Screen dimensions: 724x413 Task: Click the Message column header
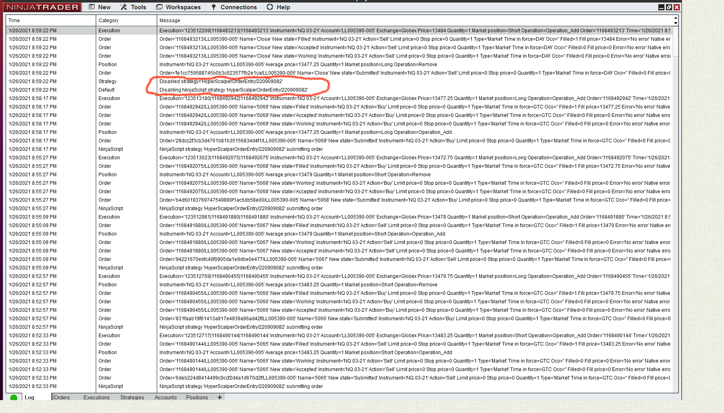tap(415, 21)
